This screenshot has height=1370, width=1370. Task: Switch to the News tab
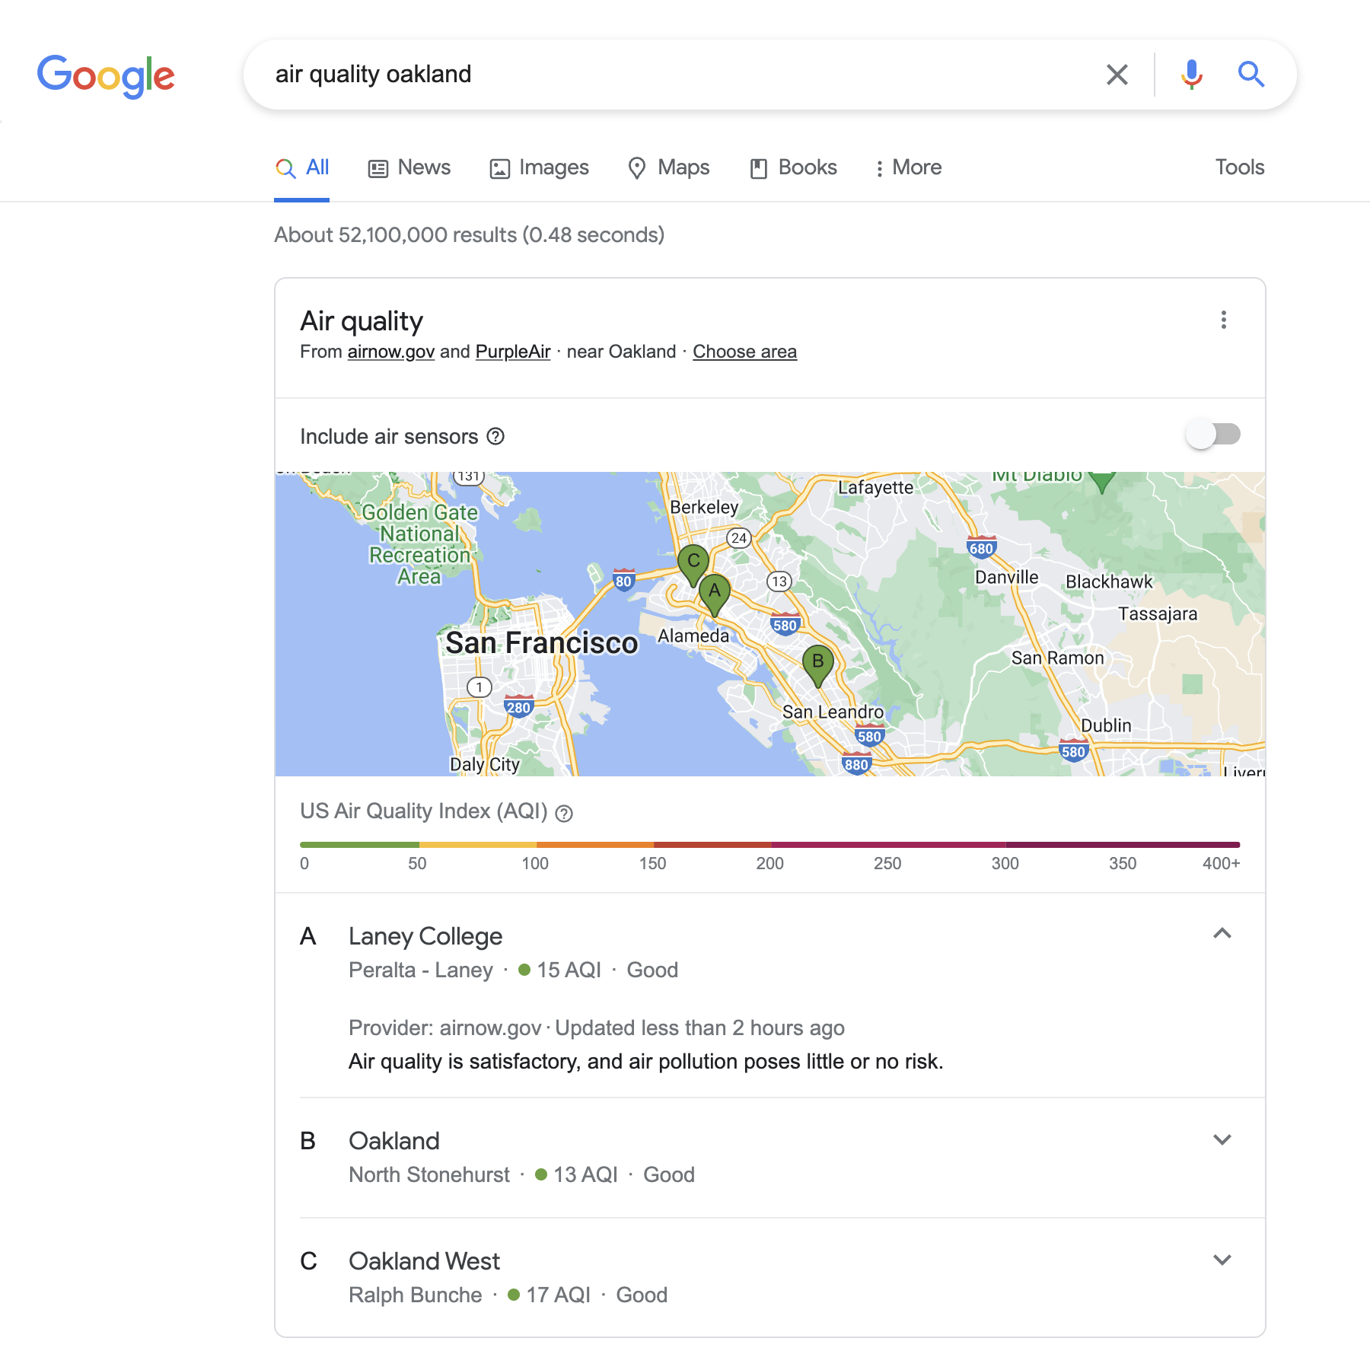tap(409, 167)
